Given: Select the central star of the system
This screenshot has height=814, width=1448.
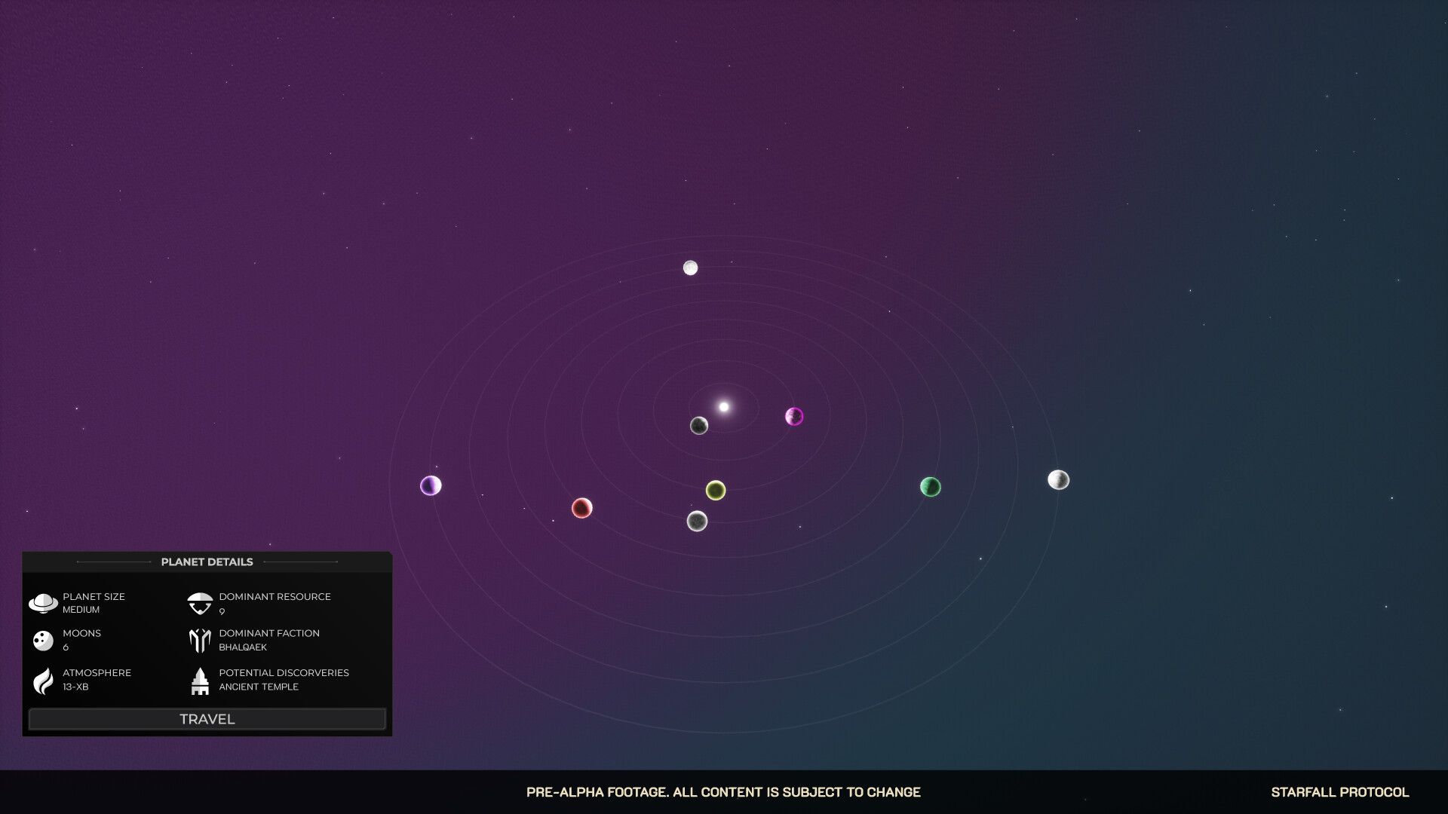Looking at the screenshot, I should click(723, 405).
